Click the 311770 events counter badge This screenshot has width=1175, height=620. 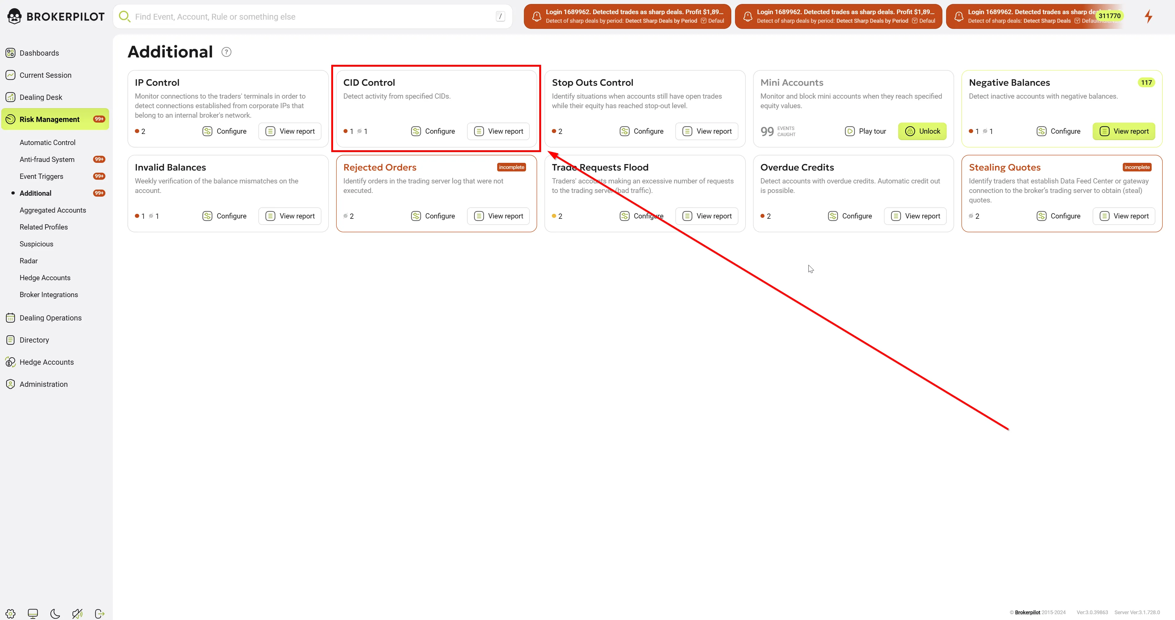pyautogui.click(x=1109, y=16)
